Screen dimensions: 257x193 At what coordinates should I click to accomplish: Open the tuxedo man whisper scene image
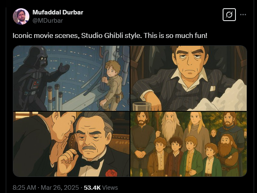coord(71,144)
